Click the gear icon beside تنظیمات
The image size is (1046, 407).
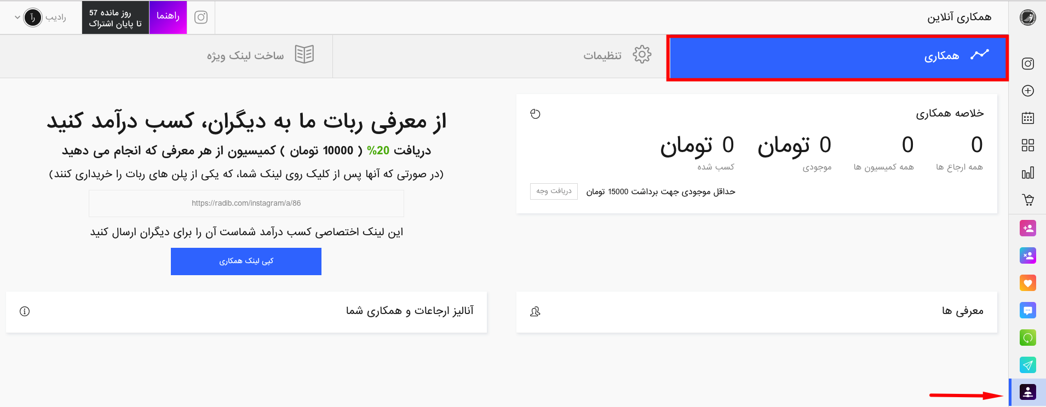tap(642, 54)
